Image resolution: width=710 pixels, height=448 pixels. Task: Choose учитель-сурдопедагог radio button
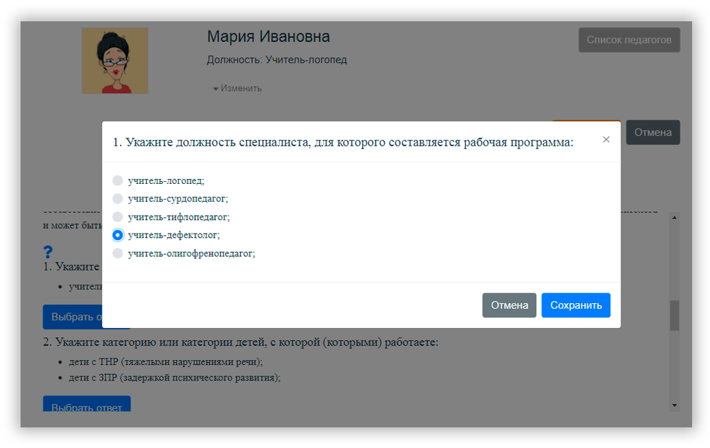[x=118, y=199]
